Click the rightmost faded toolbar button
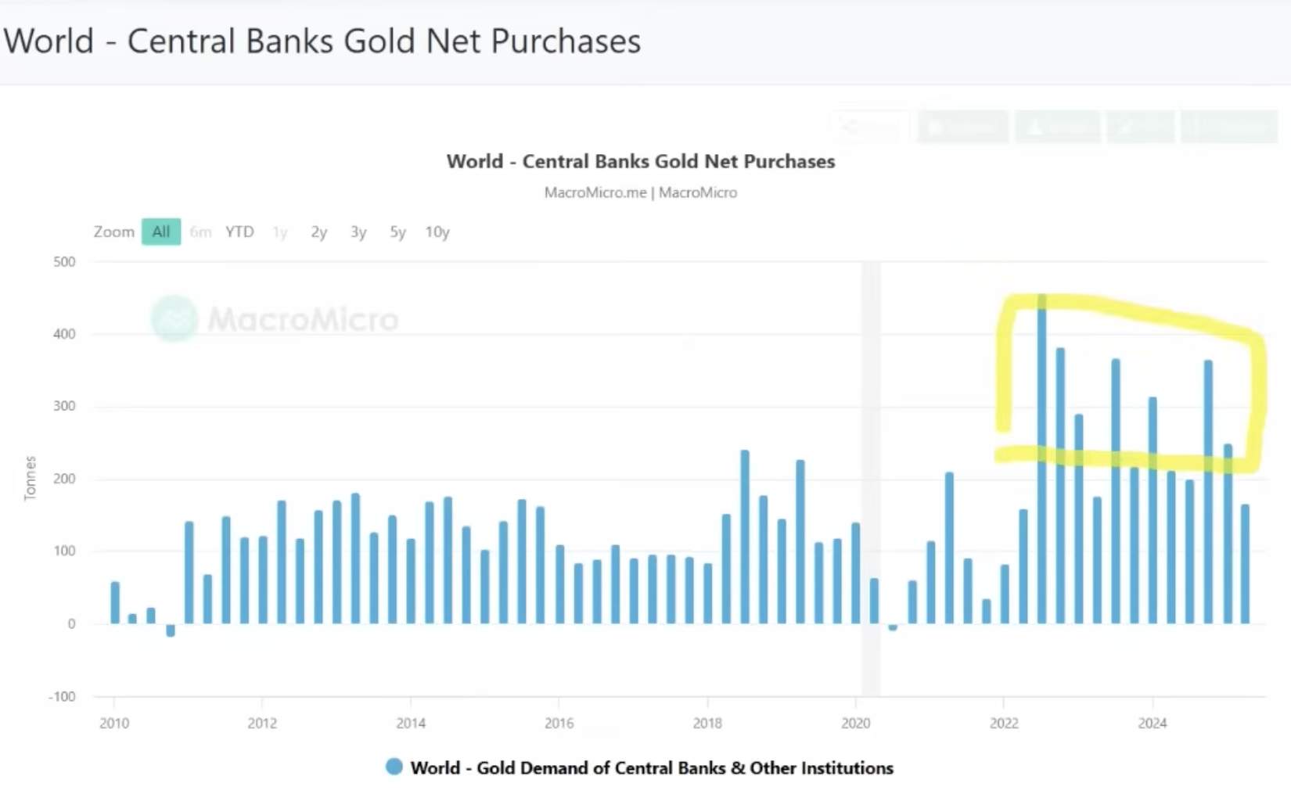This screenshot has height=801, width=1291. coord(1229,127)
